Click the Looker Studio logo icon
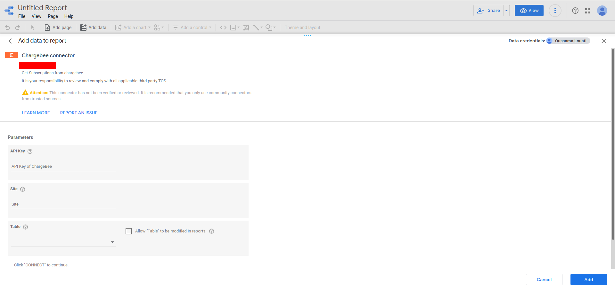 (x=9, y=11)
